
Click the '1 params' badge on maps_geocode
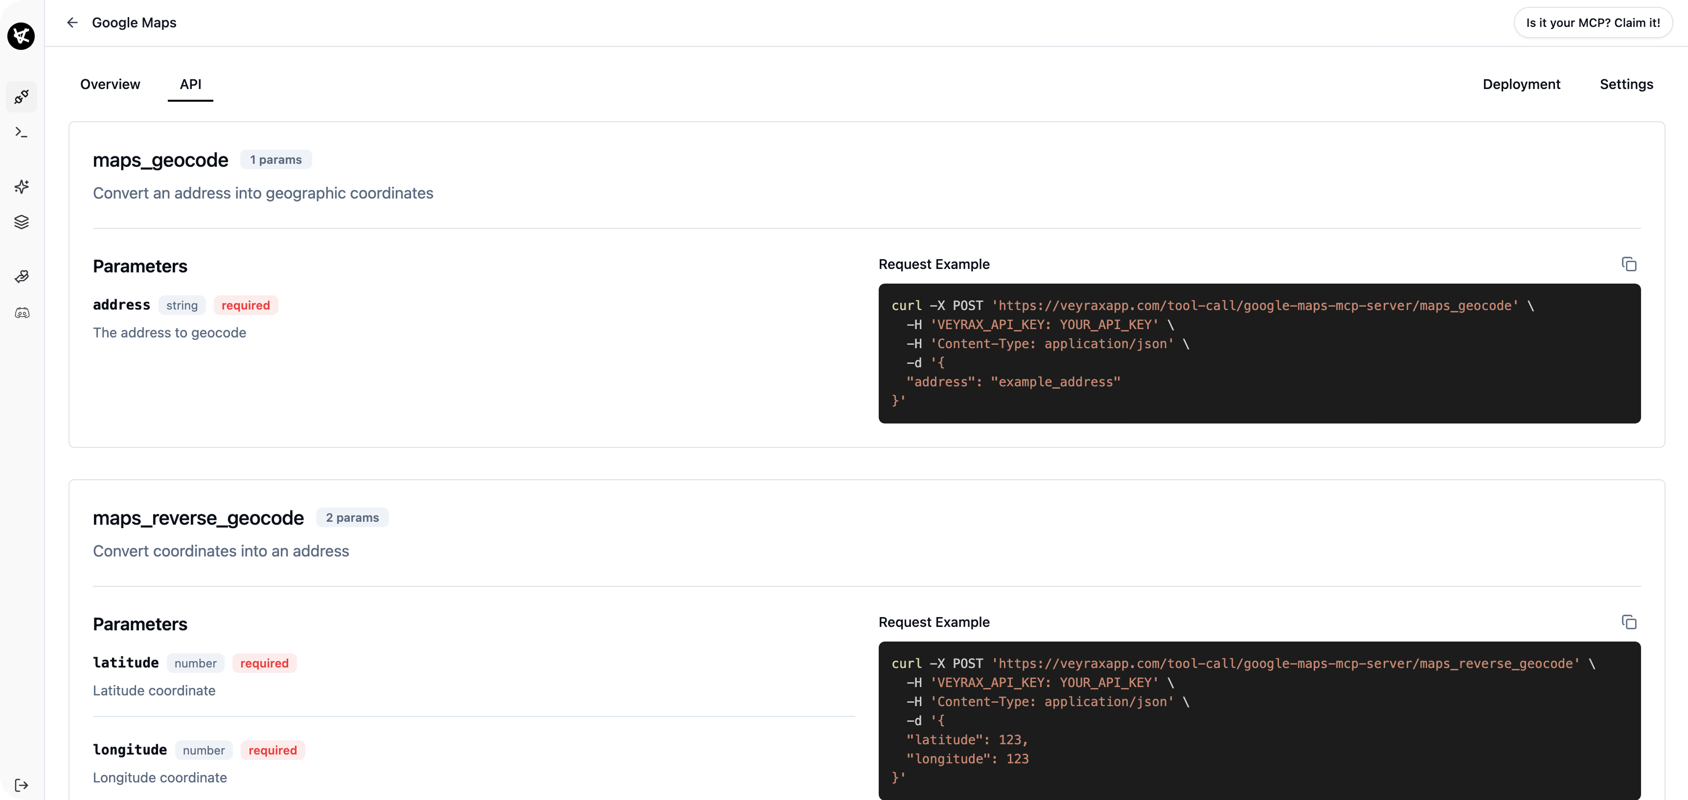tap(275, 159)
